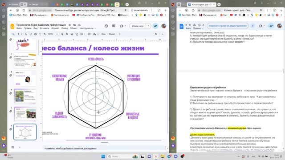Open Slide (Слайд) menu
The image size is (285, 160).
click(65, 28)
